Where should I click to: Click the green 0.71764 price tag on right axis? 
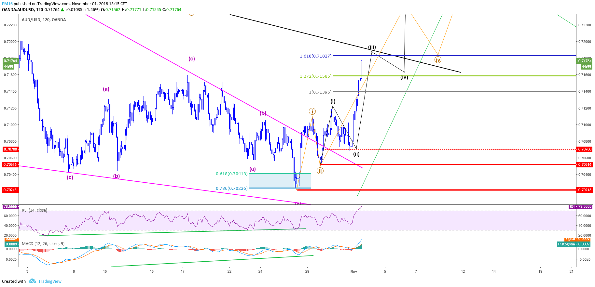[584, 61]
